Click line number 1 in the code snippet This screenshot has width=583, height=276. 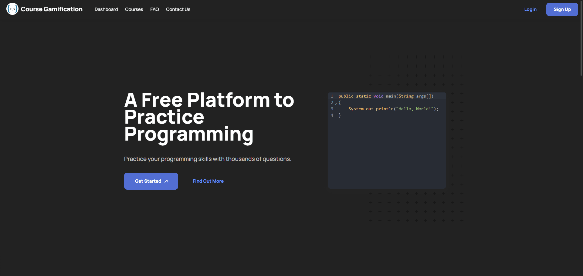coord(332,96)
